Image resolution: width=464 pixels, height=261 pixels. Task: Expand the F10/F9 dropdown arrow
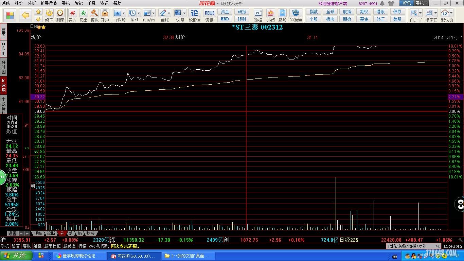click(x=153, y=13)
